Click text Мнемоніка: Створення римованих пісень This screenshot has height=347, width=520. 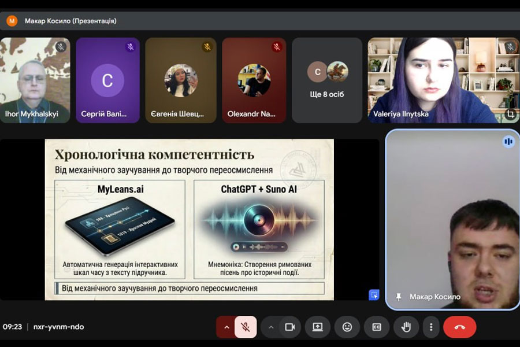(259, 268)
